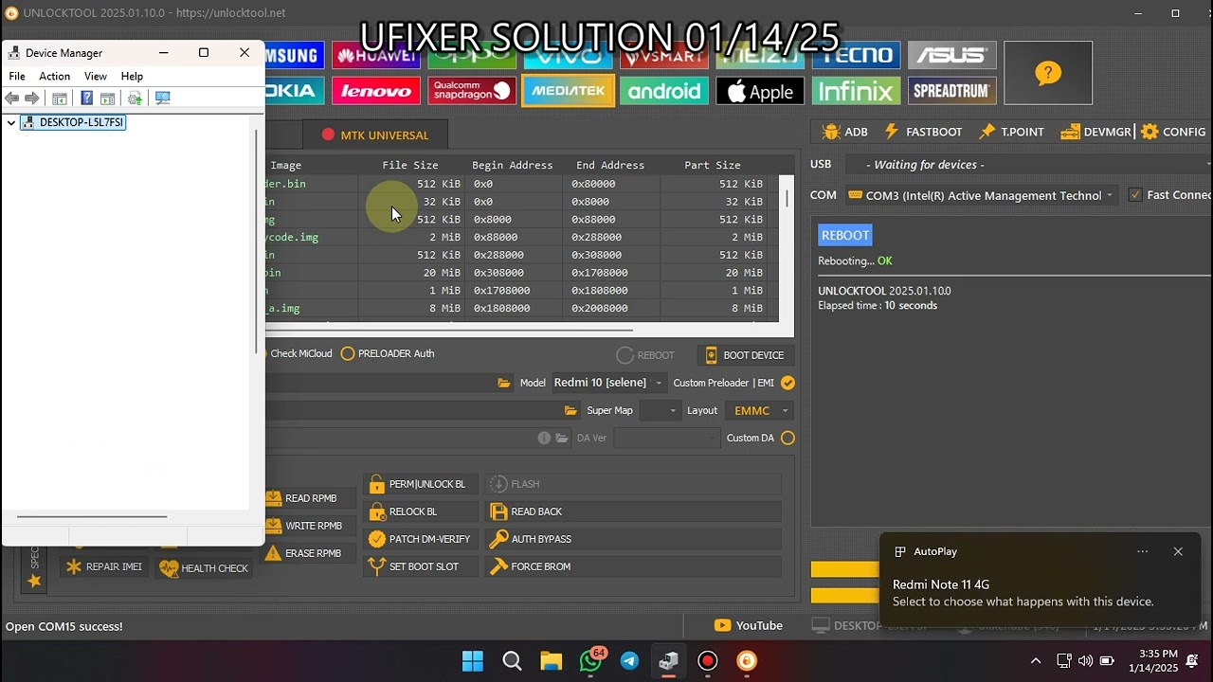Viewport: 1213px width, 682px height.
Task: Click the BOOT DEVICE button
Action: point(746,355)
